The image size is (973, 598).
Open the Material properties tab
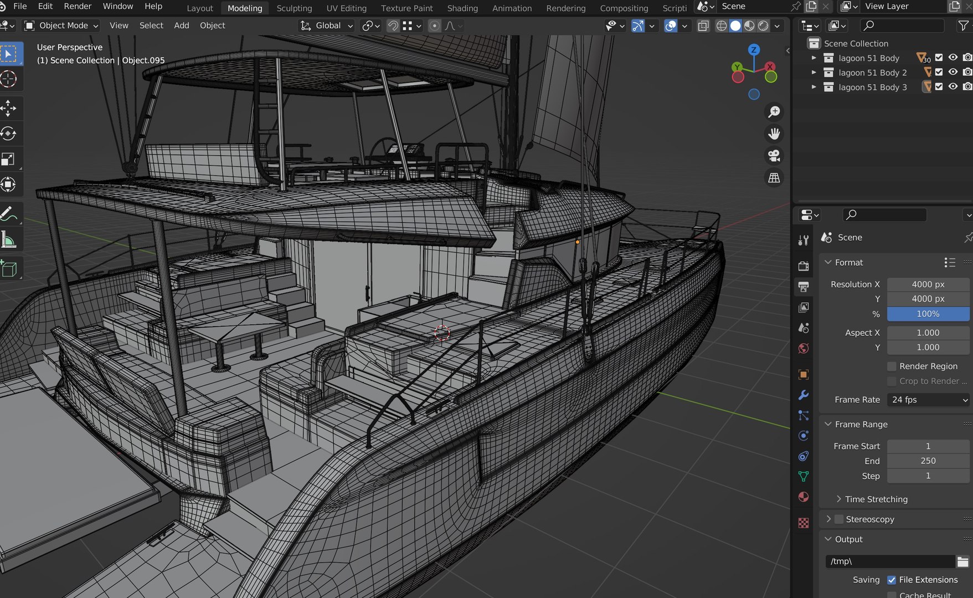point(804,497)
